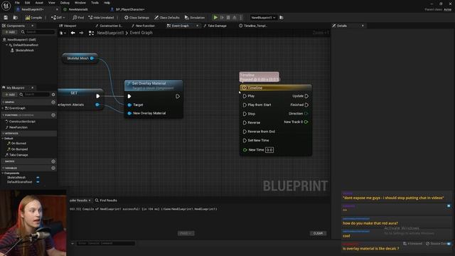Add a new function with Functions plus icon
455x256 pixels.
point(53,115)
